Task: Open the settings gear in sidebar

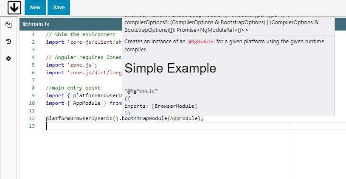Action: click(x=8, y=59)
